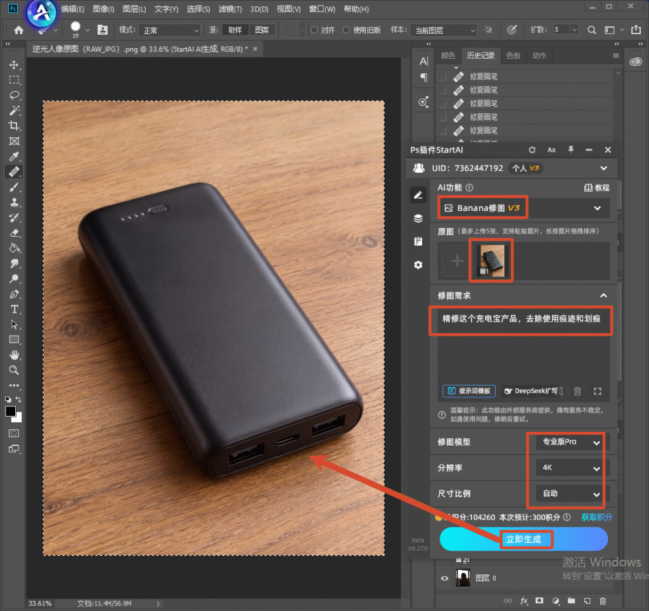Open the 样本 当前图层 dropdown
This screenshot has width=649, height=611.
pos(444,30)
